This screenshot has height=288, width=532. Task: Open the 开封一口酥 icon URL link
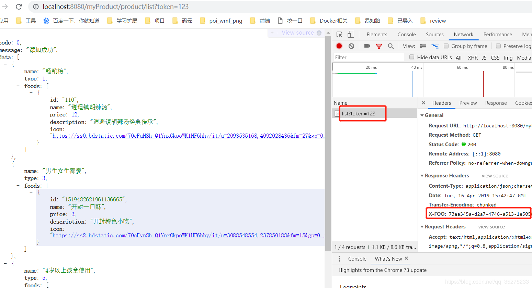click(187, 236)
